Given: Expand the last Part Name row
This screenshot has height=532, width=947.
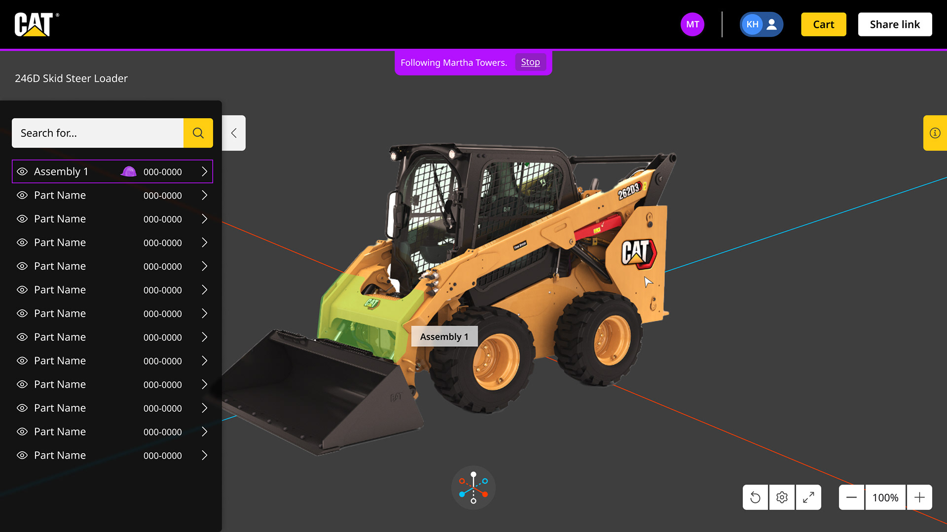Looking at the screenshot, I should click(204, 455).
